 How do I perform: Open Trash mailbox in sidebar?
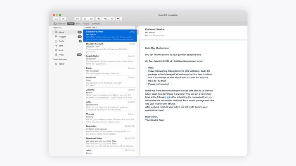[x=67, y=55]
